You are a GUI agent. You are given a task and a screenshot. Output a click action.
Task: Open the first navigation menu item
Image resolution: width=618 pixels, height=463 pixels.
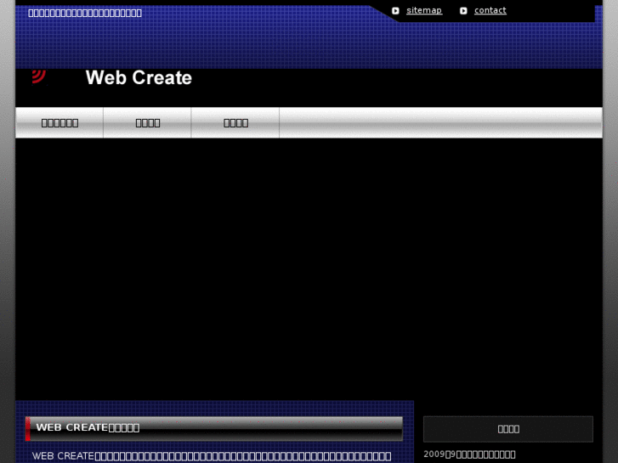click(60, 123)
